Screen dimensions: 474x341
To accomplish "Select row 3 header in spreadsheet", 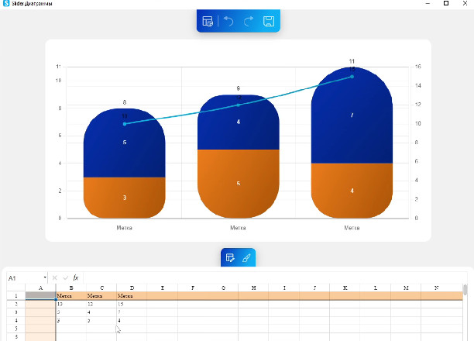I will (15, 312).
